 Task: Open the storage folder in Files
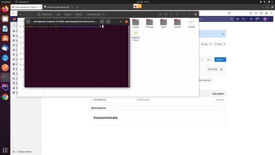click(150, 24)
